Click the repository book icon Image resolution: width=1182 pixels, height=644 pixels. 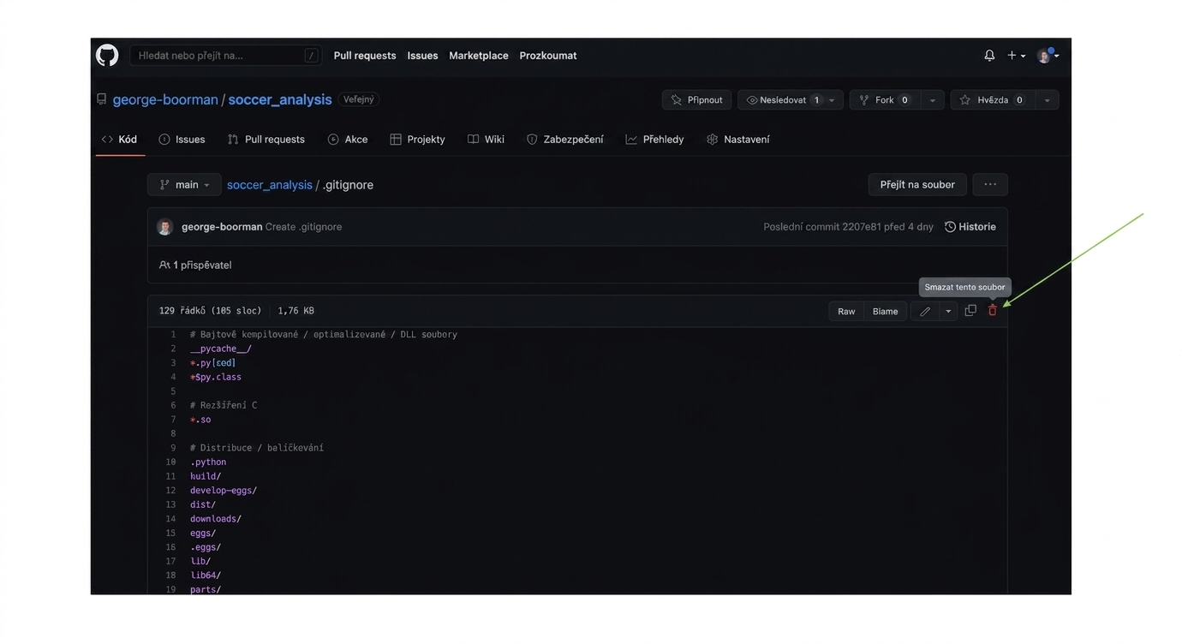coord(102,99)
